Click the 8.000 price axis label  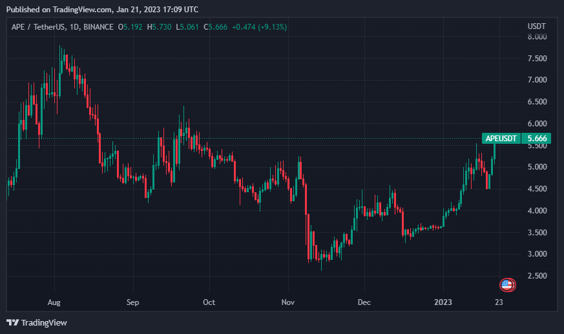[537, 37]
